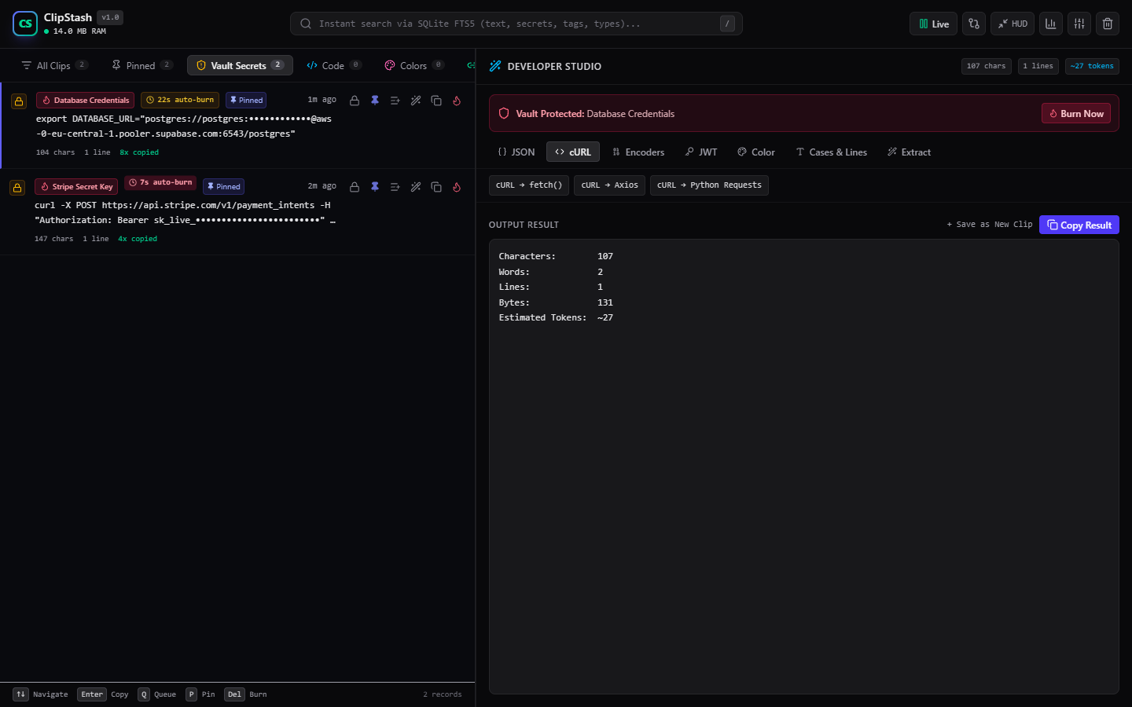Add Stripe Secret Key clip to queue

click(x=395, y=187)
